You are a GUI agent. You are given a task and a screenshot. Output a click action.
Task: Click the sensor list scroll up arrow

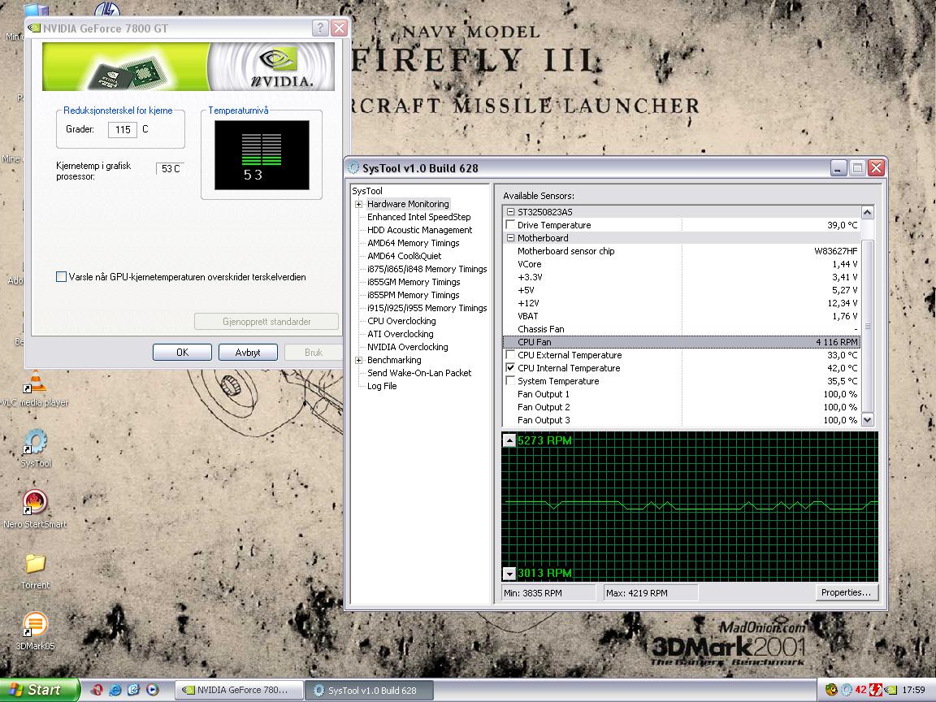point(868,212)
